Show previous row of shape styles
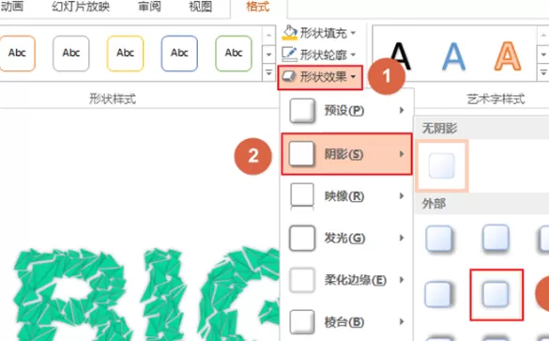 268,36
